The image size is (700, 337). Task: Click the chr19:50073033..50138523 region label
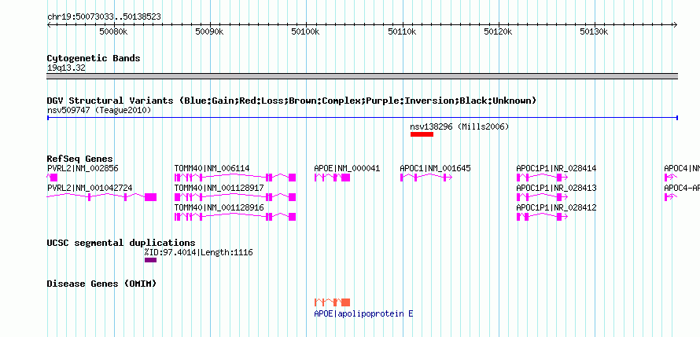pos(104,17)
